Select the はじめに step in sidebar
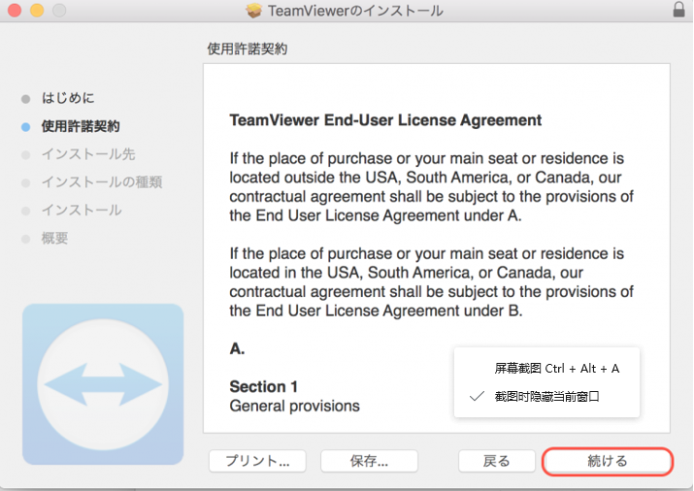The width and height of the screenshot is (694, 491). click(68, 98)
